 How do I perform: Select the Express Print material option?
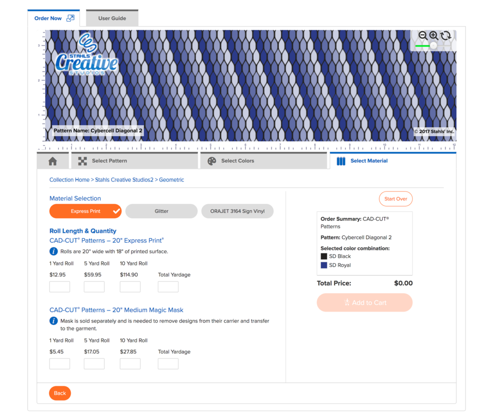(86, 211)
